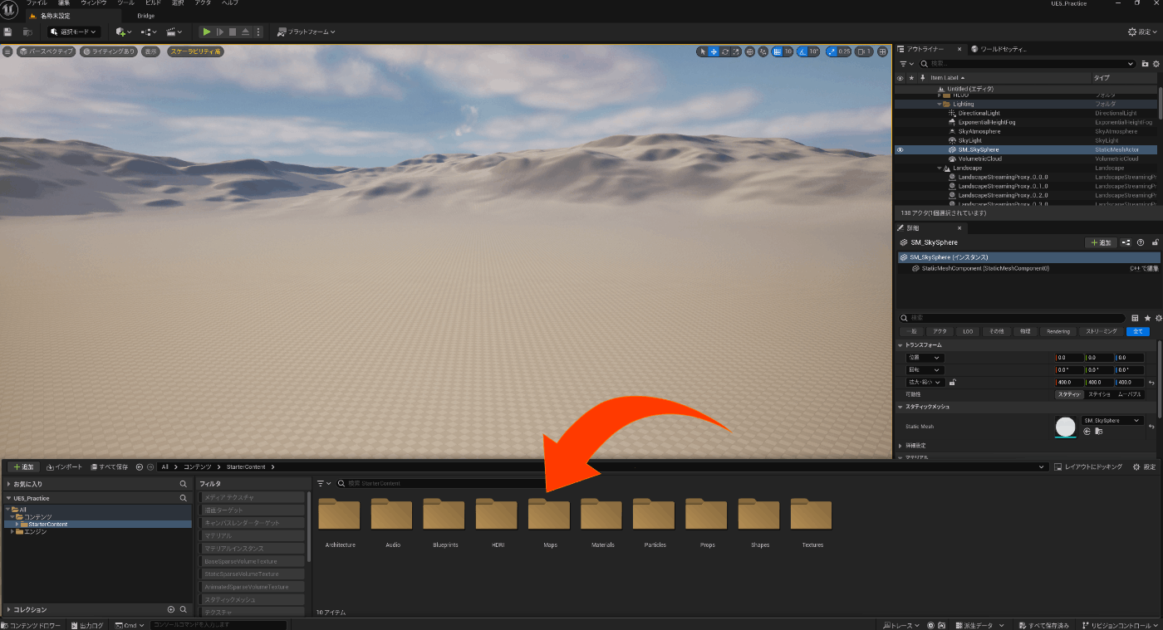Open the Maps folder

click(x=549, y=522)
